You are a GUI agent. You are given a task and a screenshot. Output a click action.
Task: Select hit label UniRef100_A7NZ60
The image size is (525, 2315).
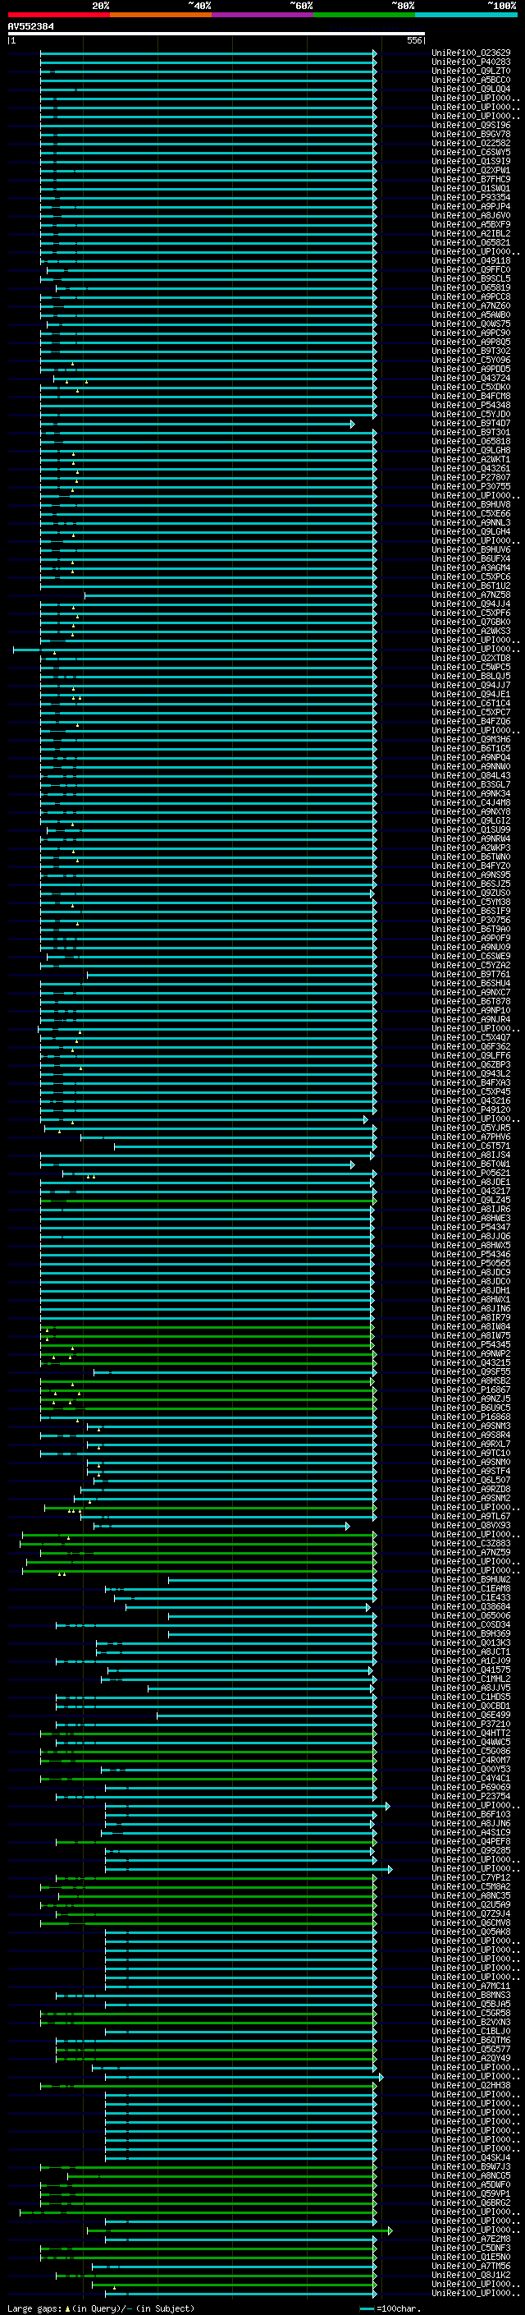coord(471,305)
